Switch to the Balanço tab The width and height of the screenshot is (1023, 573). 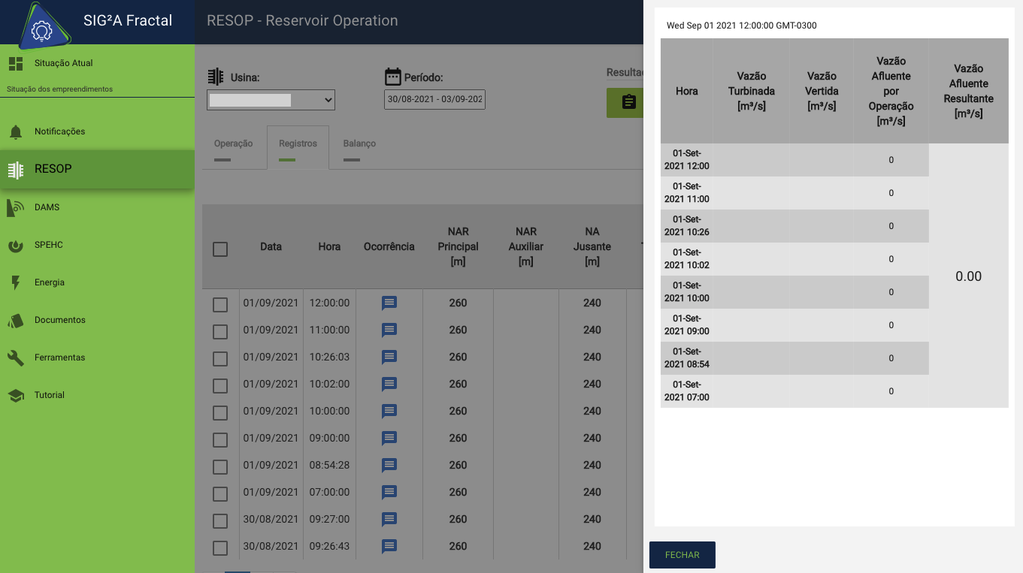[359, 144]
